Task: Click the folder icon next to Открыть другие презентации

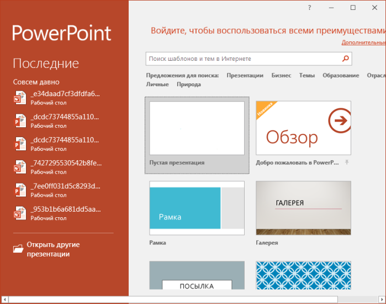Action: (18, 248)
